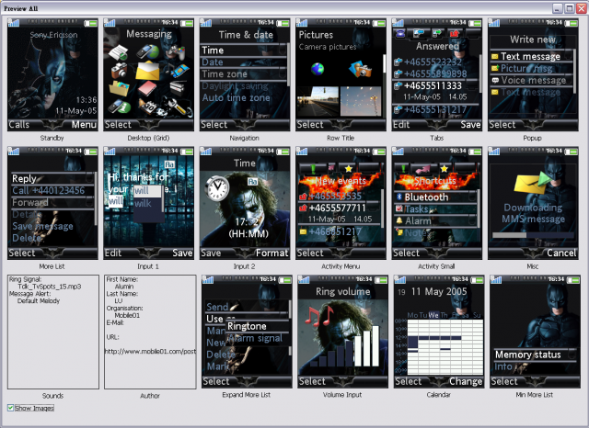Close the Preview All window
This screenshot has width=589, height=428.
tap(581, 8)
